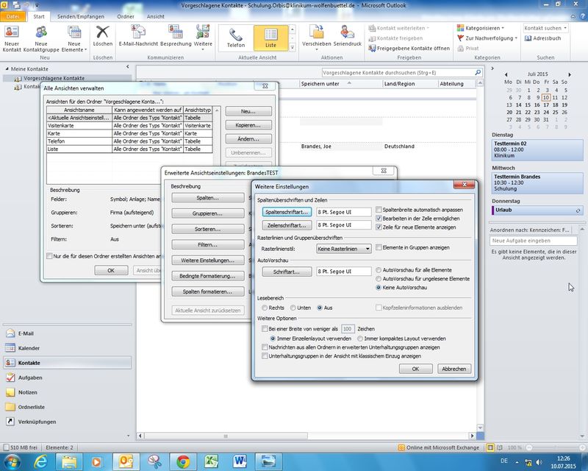Select the Telefon view icon
This screenshot has height=471, width=588.
tap(236, 35)
